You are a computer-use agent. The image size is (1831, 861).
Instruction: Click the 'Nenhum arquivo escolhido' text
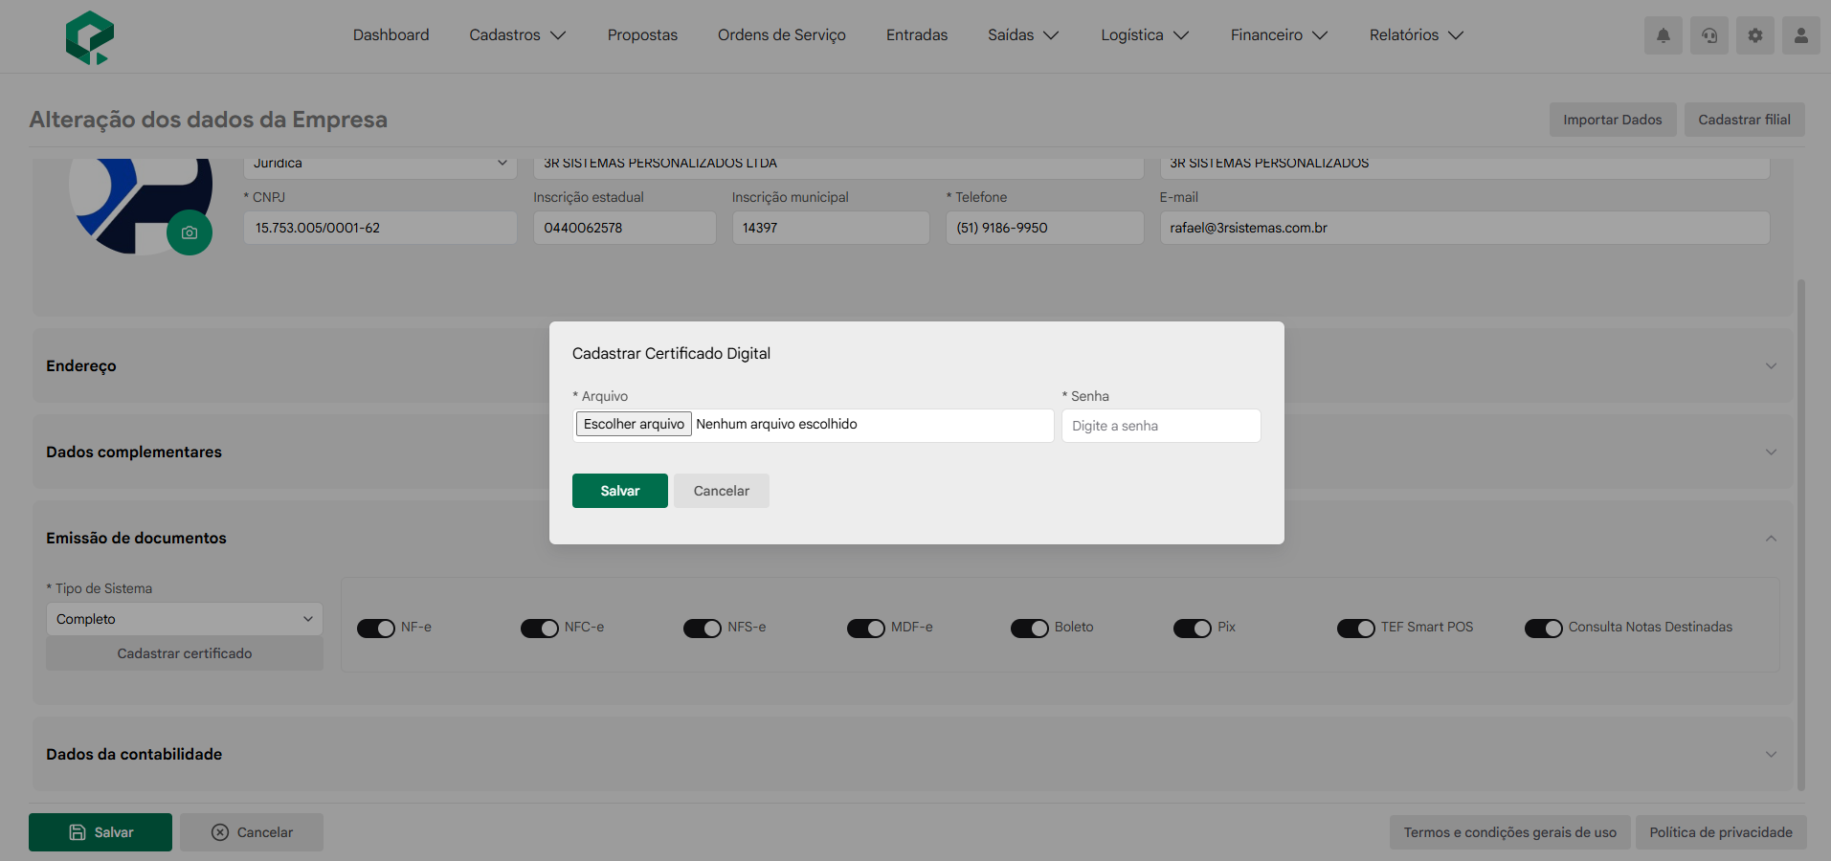click(x=777, y=424)
